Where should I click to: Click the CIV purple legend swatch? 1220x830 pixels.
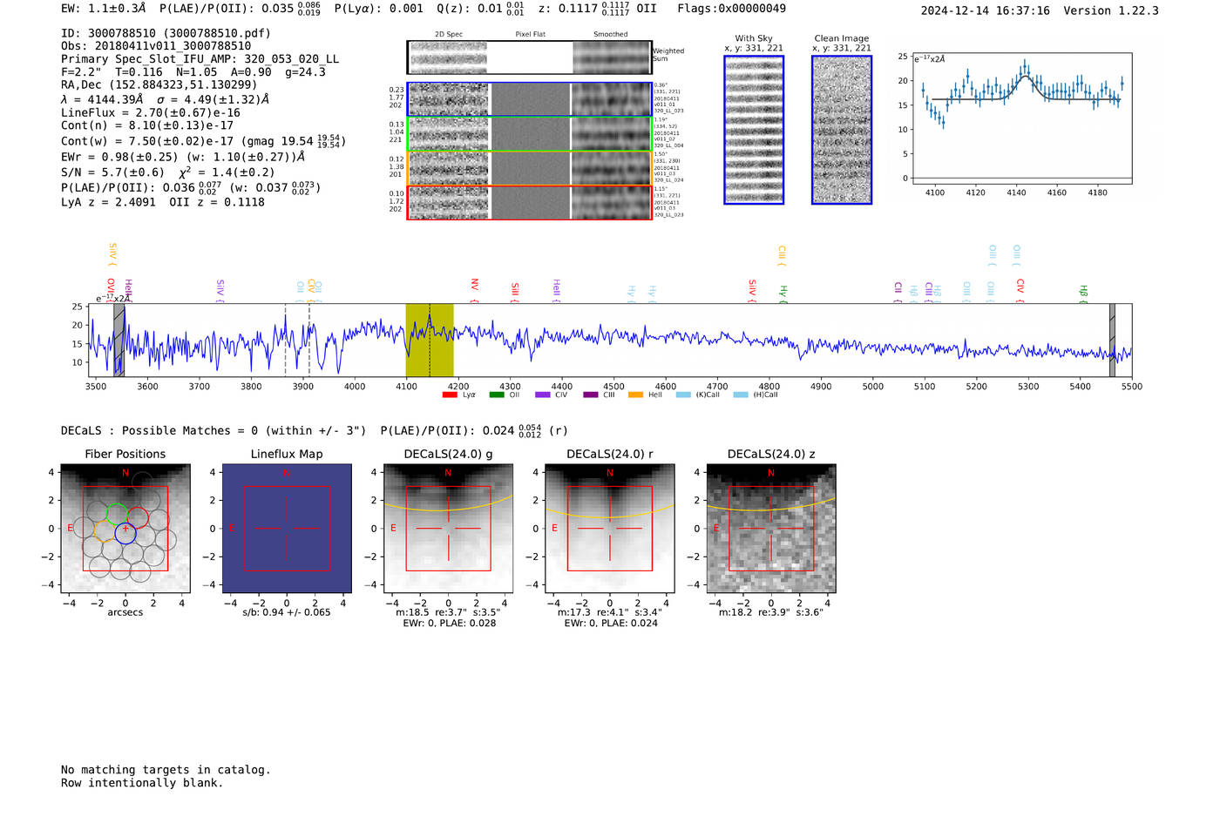543,395
